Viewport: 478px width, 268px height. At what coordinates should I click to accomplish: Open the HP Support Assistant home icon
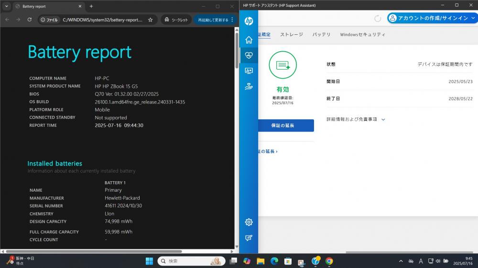pos(249,40)
